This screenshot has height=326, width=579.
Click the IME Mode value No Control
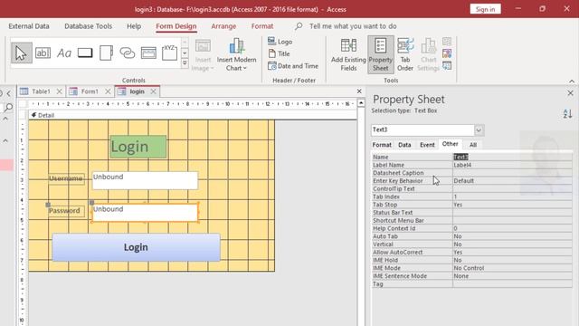click(x=512, y=268)
